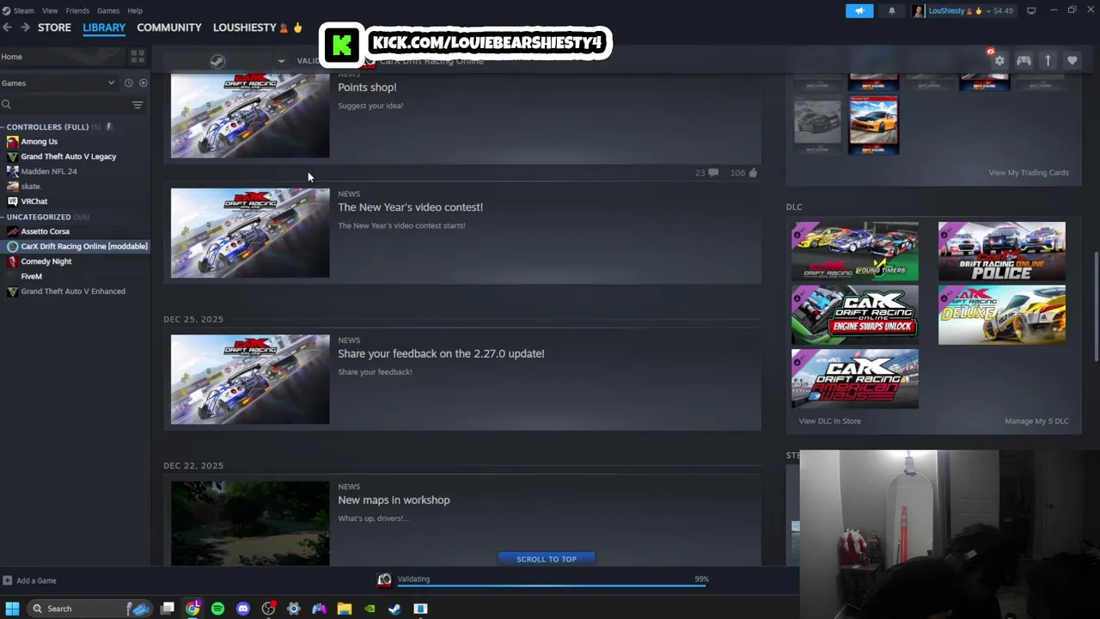Like the Points shop news post
Screen dimensions: 1100x619
[753, 173]
